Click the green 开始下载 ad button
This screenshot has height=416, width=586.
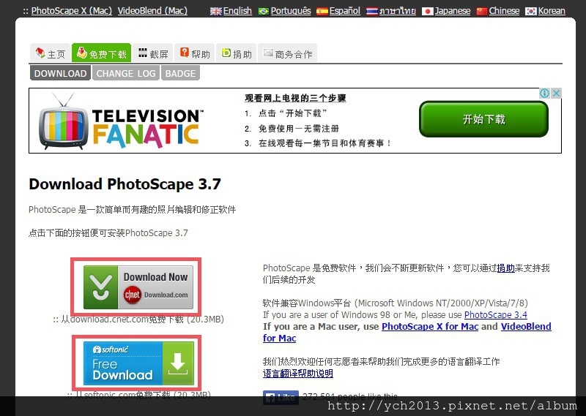[x=483, y=119]
